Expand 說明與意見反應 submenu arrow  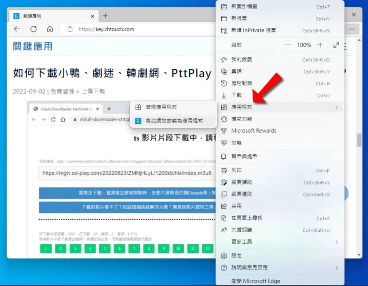click(x=337, y=268)
